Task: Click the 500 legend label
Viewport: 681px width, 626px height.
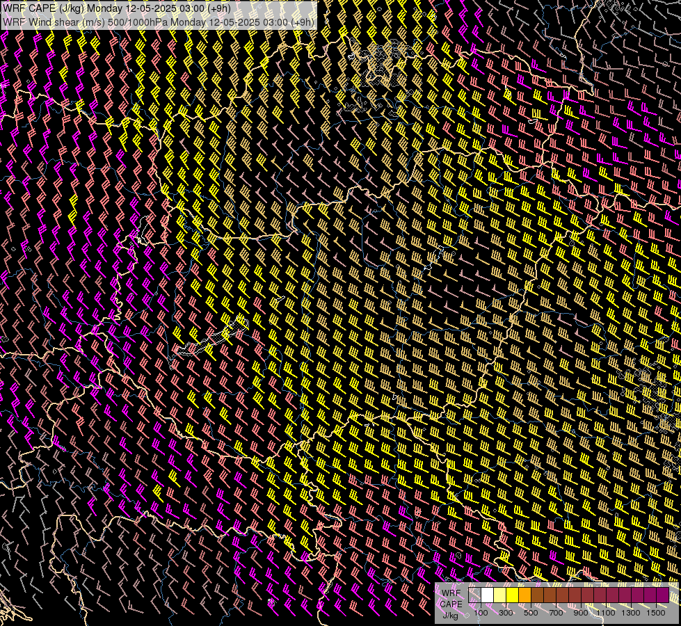Action: (531, 613)
